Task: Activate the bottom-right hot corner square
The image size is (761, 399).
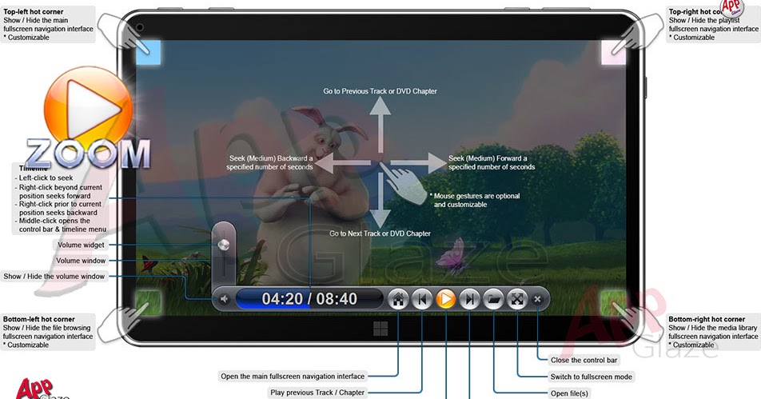Action: pyautogui.click(x=613, y=303)
